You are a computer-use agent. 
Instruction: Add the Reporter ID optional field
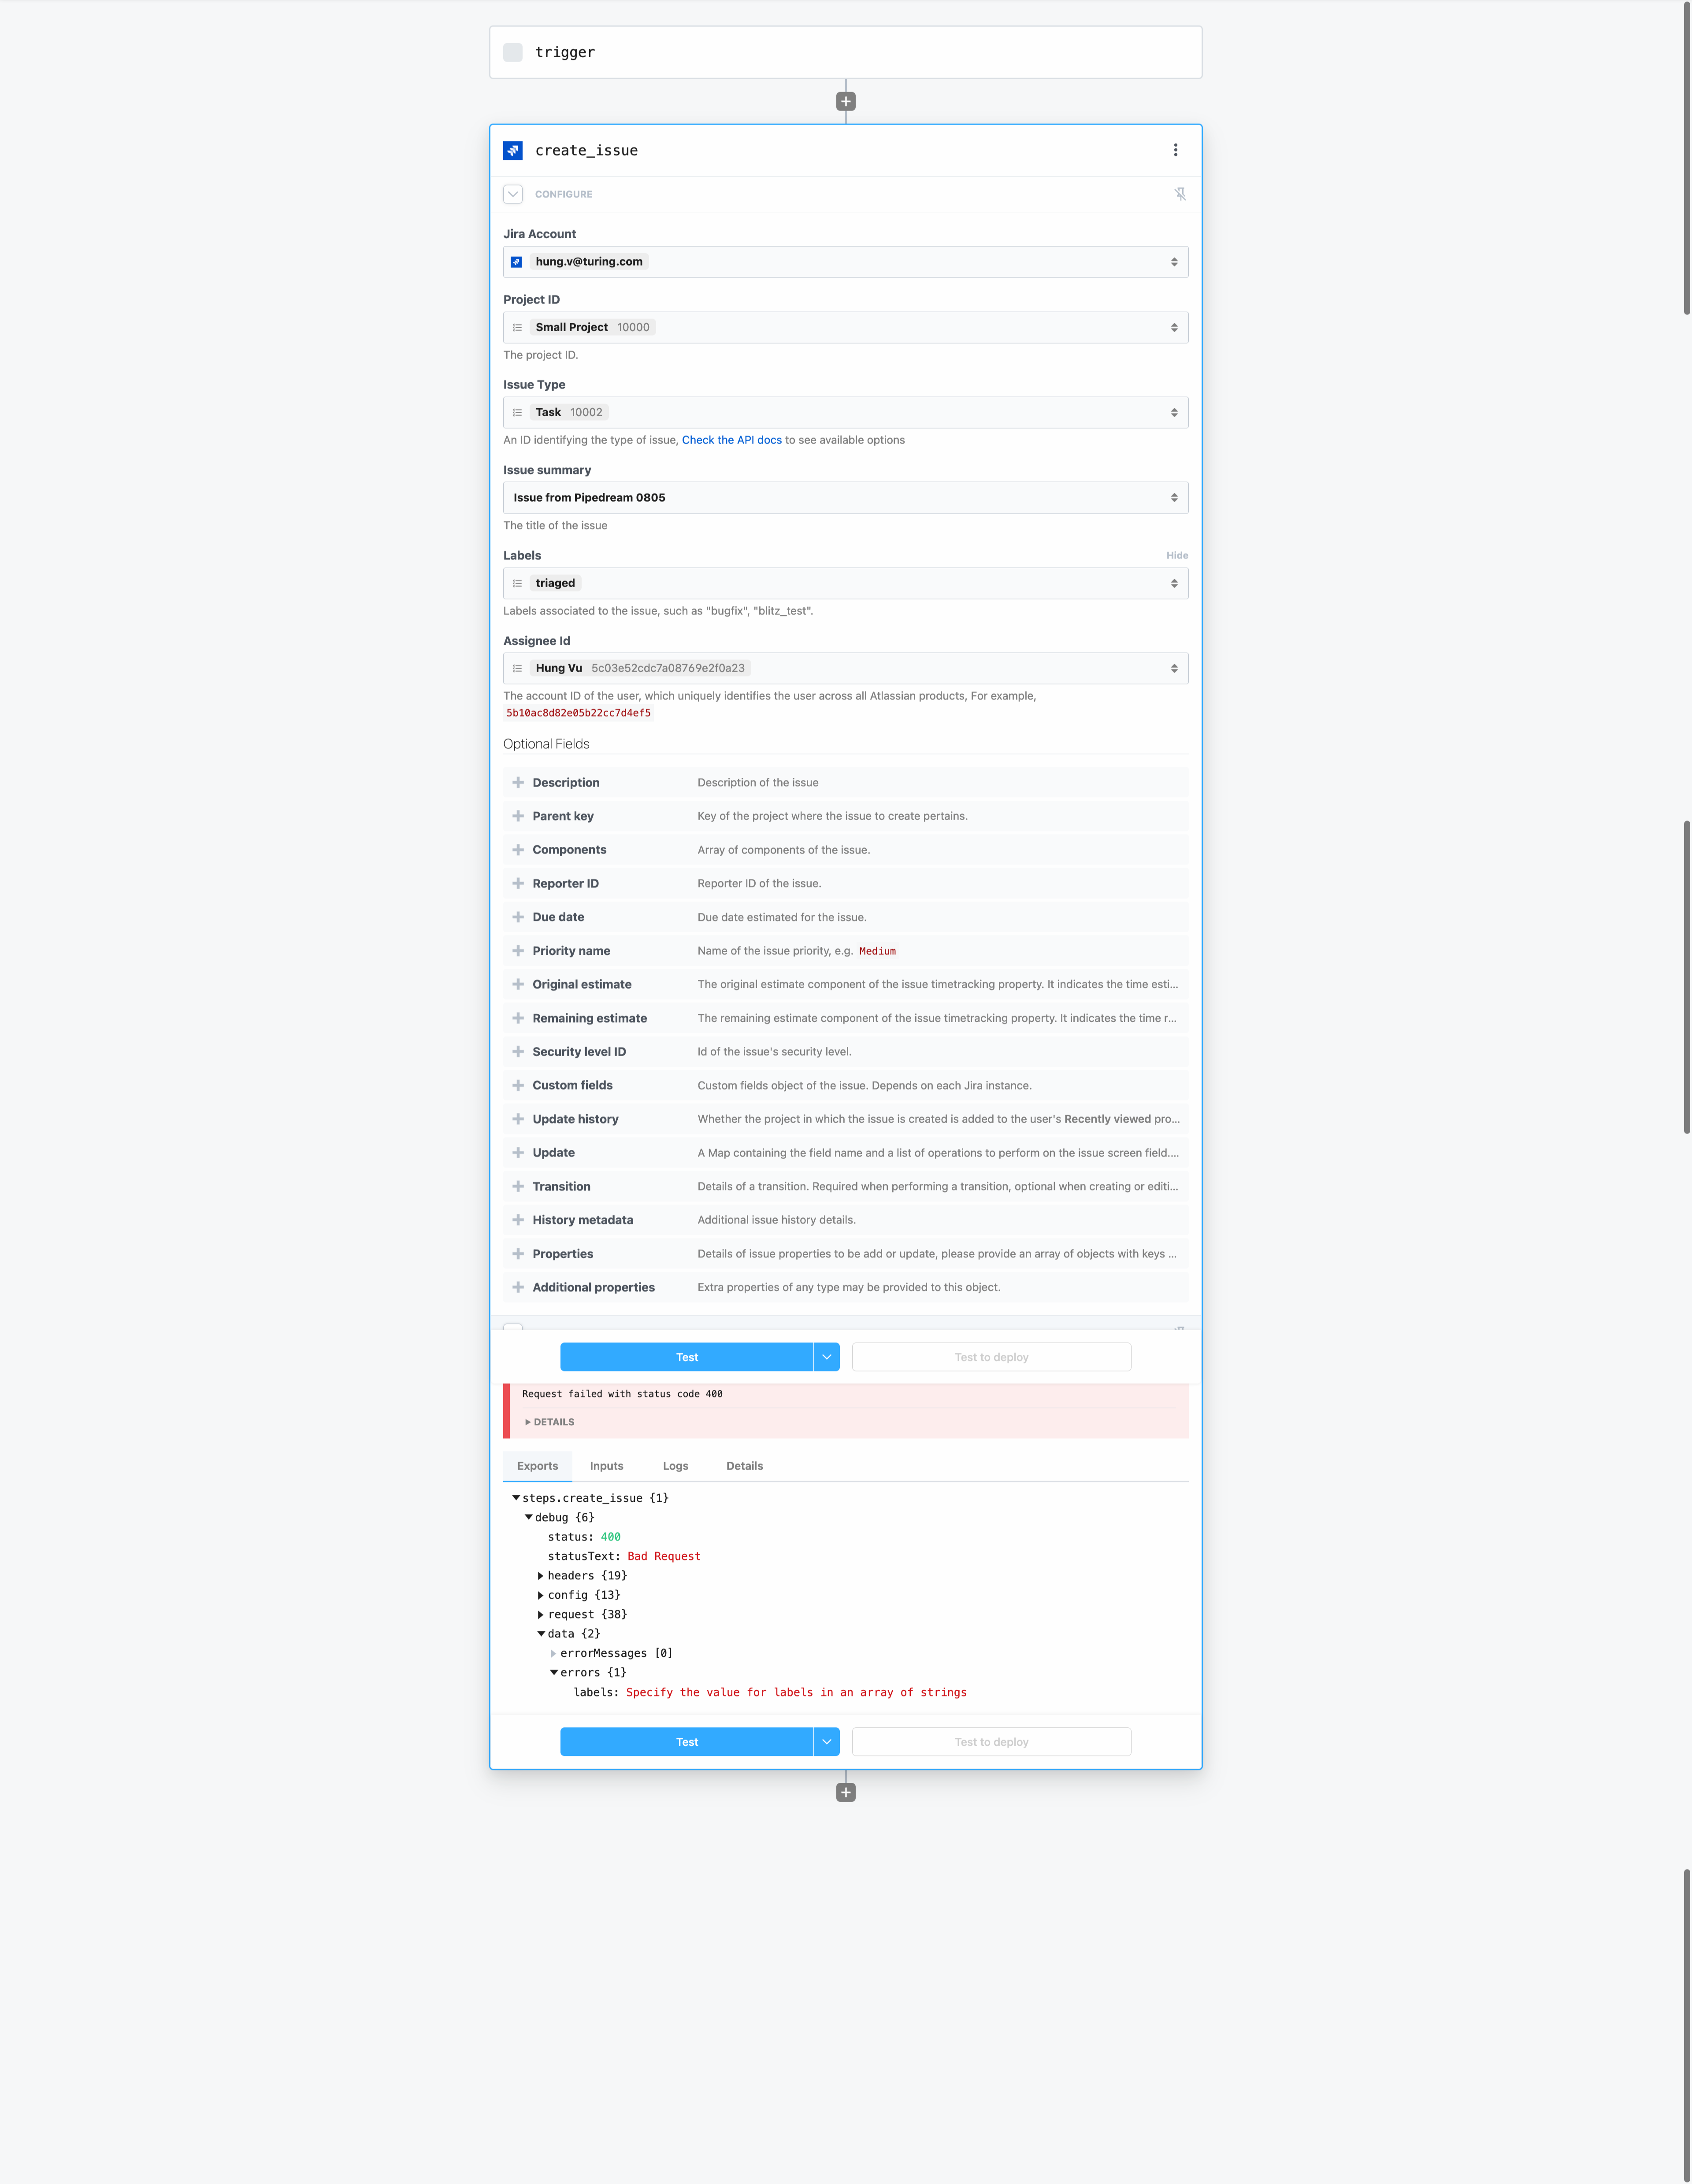pyautogui.click(x=518, y=883)
